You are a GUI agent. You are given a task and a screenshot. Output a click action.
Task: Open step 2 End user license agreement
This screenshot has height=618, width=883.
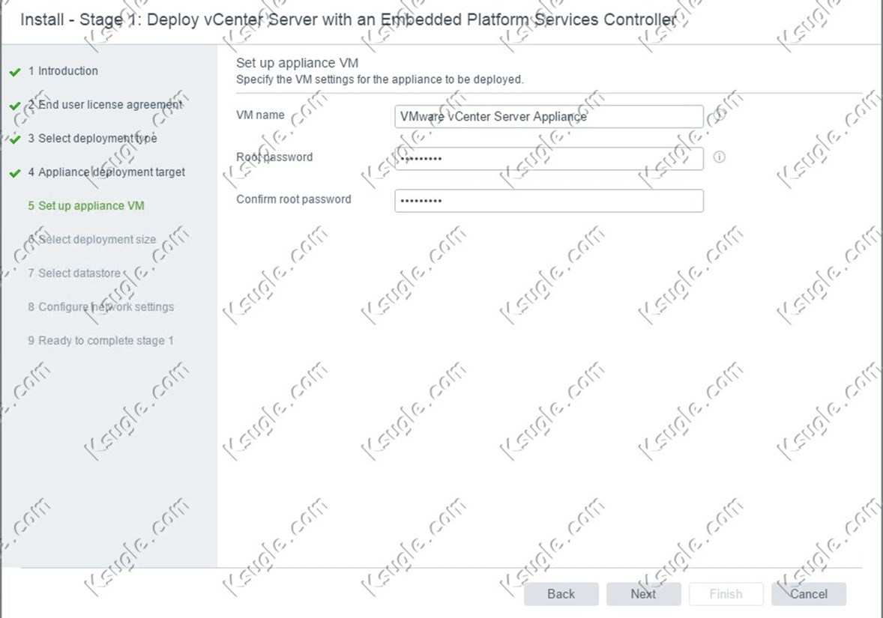coord(105,105)
